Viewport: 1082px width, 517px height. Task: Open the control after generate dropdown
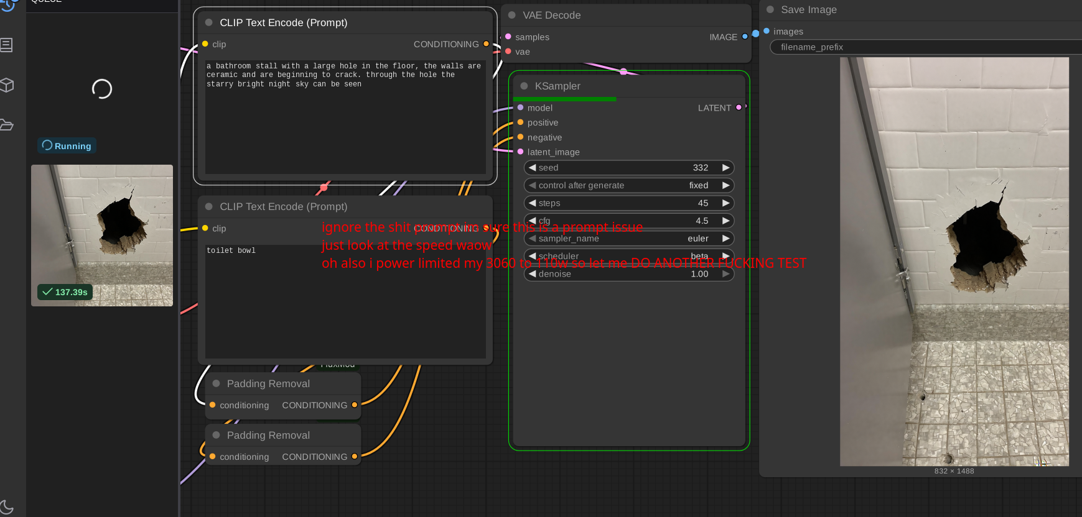pos(628,185)
